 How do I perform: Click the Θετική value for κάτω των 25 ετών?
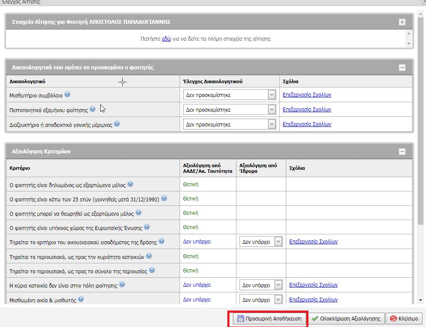190,198
